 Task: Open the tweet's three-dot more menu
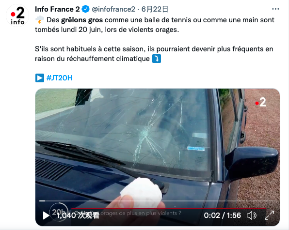coord(275,9)
